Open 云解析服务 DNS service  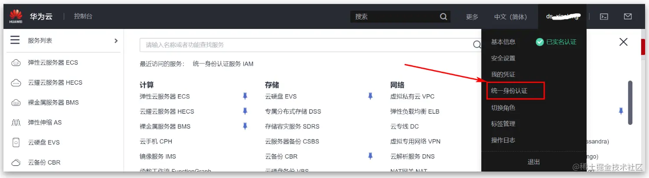412,156
